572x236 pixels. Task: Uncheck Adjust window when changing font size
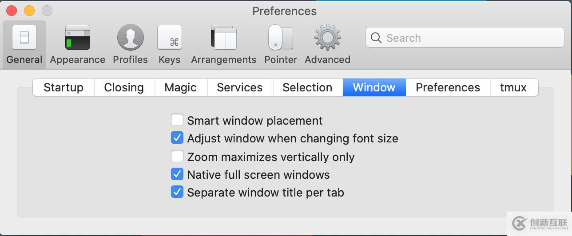177,138
